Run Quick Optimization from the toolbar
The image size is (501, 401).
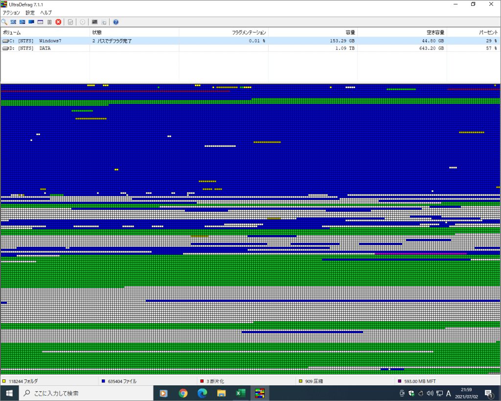(x=22, y=22)
